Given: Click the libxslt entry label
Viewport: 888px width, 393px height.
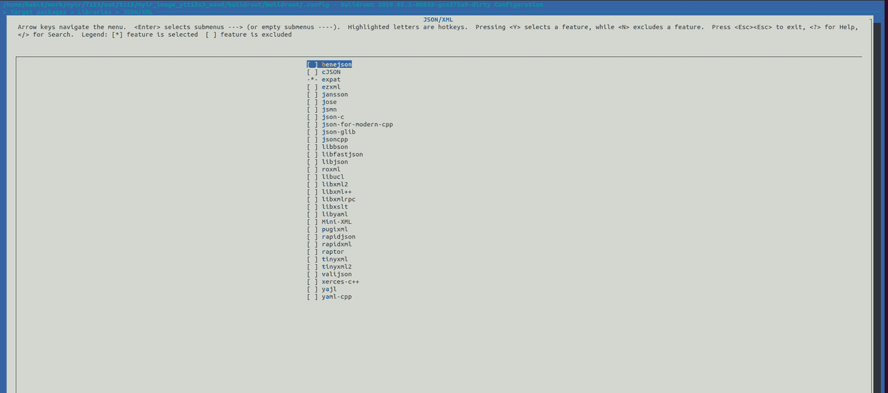Looking at the screenshot, I should (x=334, y=207).
